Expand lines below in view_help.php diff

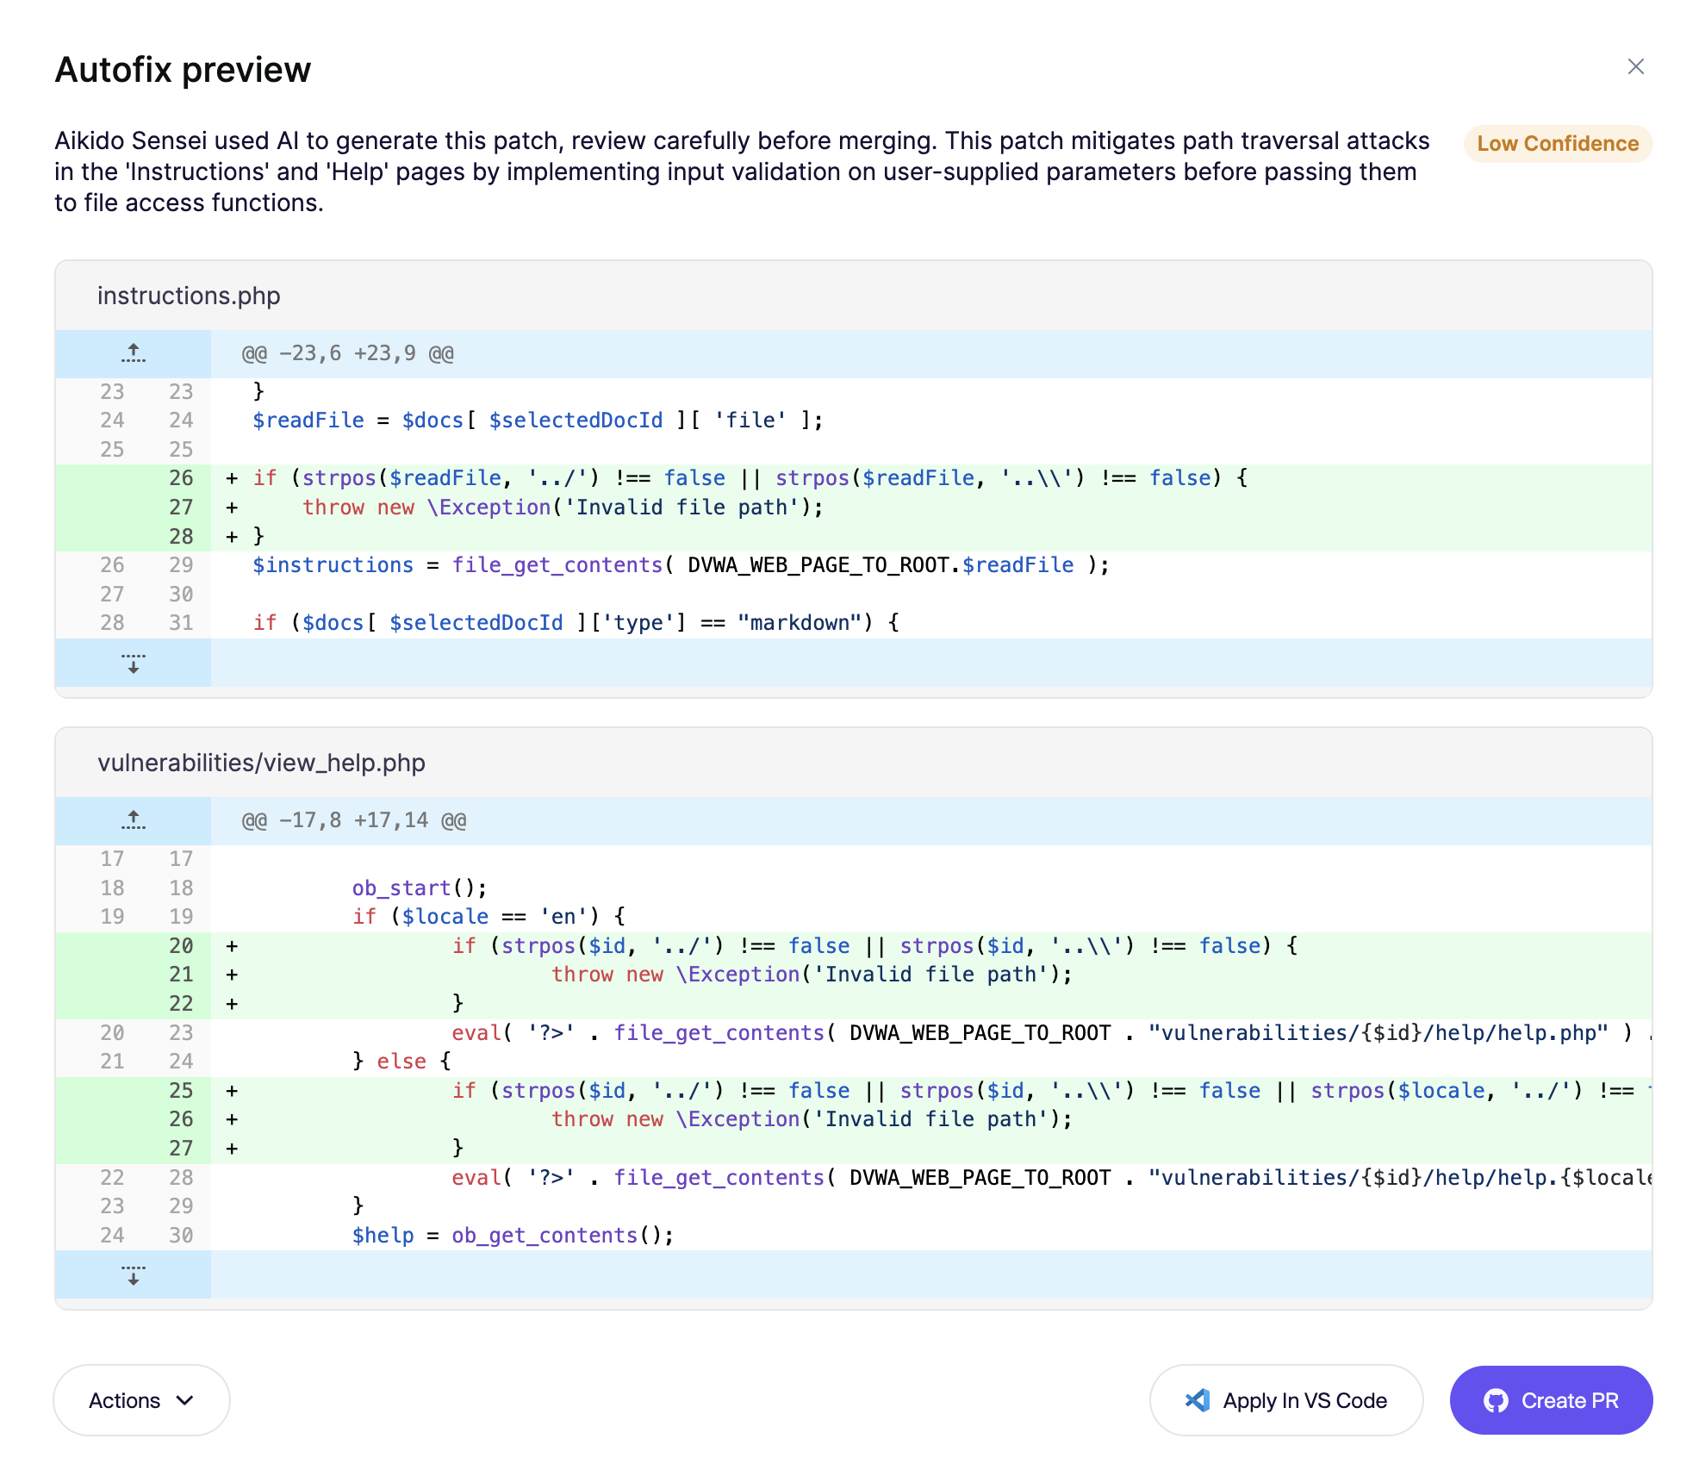coord(133,1274)
